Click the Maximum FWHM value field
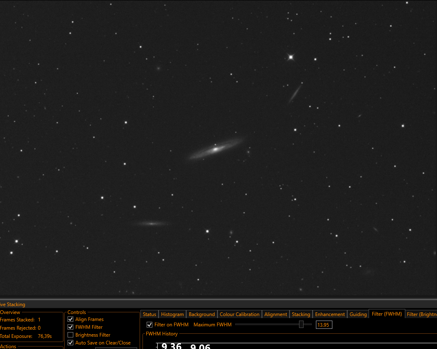Screen dimensions: 437x349 tap(324, 325)
